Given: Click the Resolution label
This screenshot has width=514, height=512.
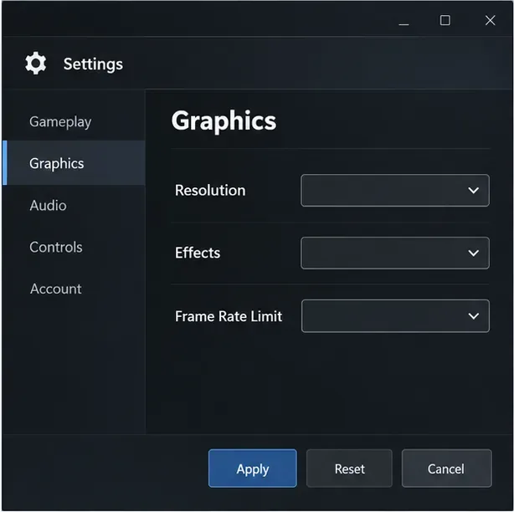Looking at the screenshot, I should [x=210, y=190].
